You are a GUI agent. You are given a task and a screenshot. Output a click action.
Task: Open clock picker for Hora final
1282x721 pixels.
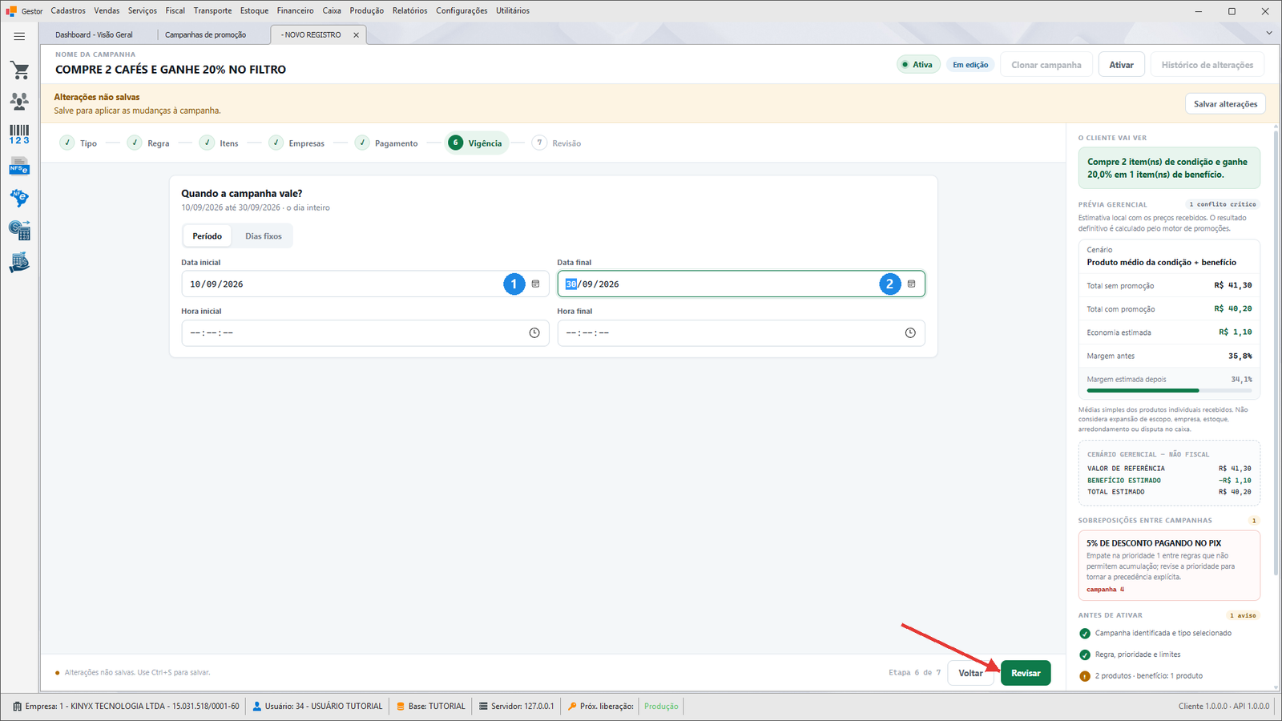[x=910, y=333]
